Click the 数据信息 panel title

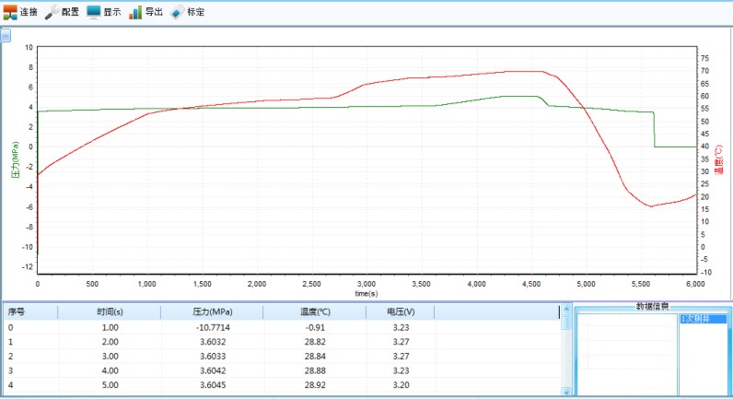653,306
